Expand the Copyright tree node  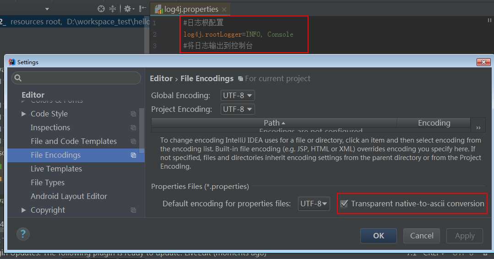click(x=24, y=210)
